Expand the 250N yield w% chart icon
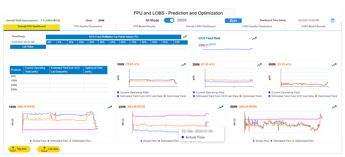The image size is (345, 157). click(x=259, y=65)
